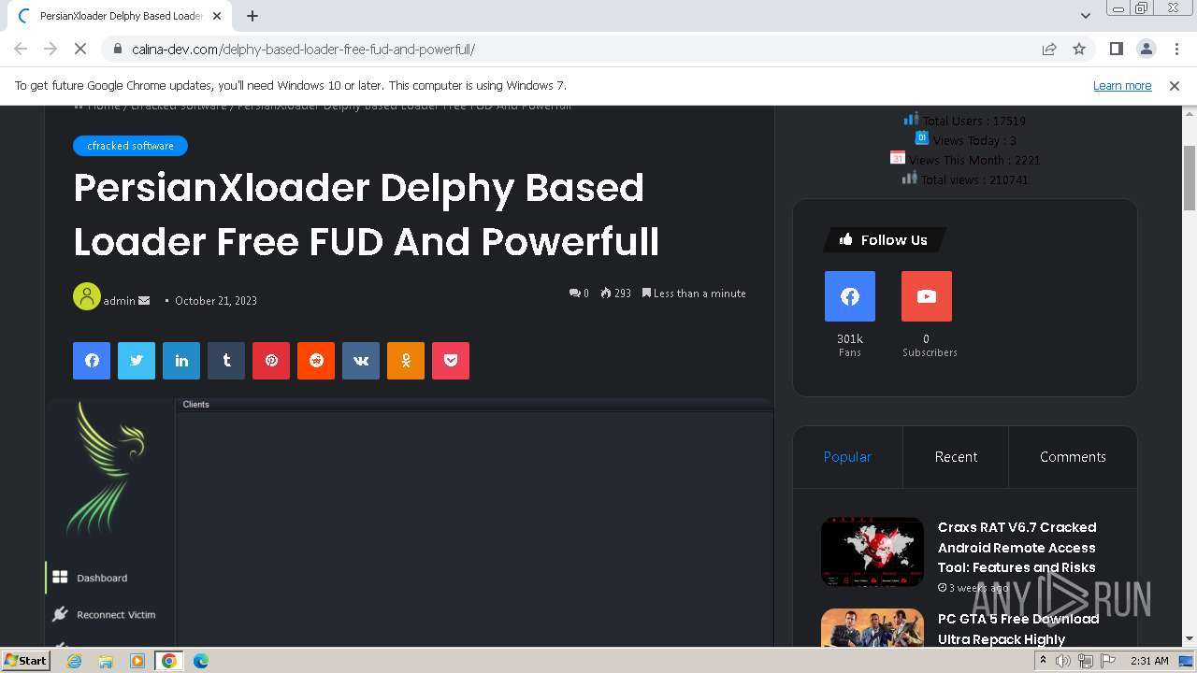Screen dimensions: 1197x673
Task: Open the Windows Start menu
Action: [x=26, y=660]
